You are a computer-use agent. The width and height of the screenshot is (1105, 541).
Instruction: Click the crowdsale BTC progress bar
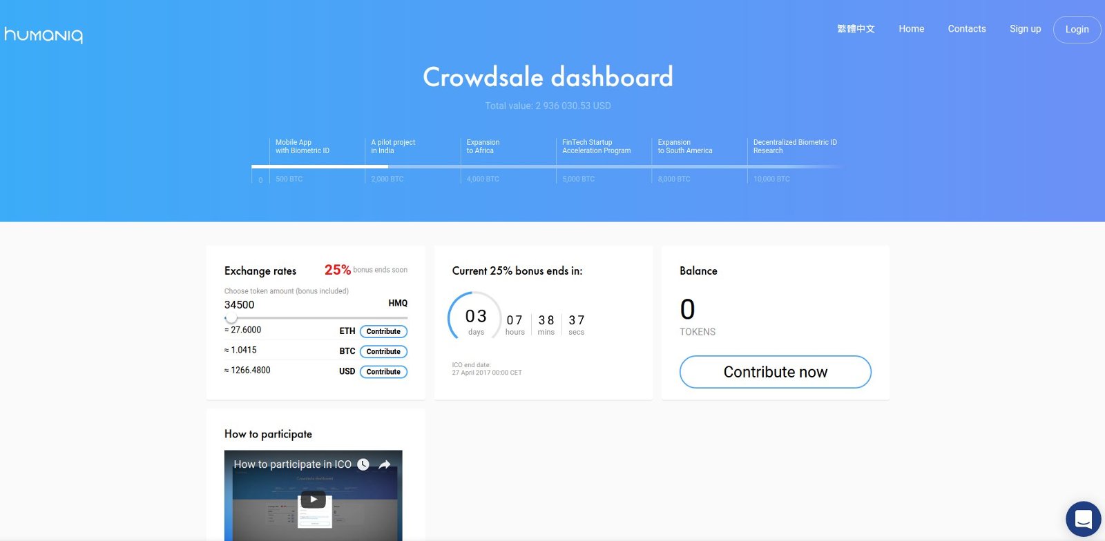click(x=547, y=166)
